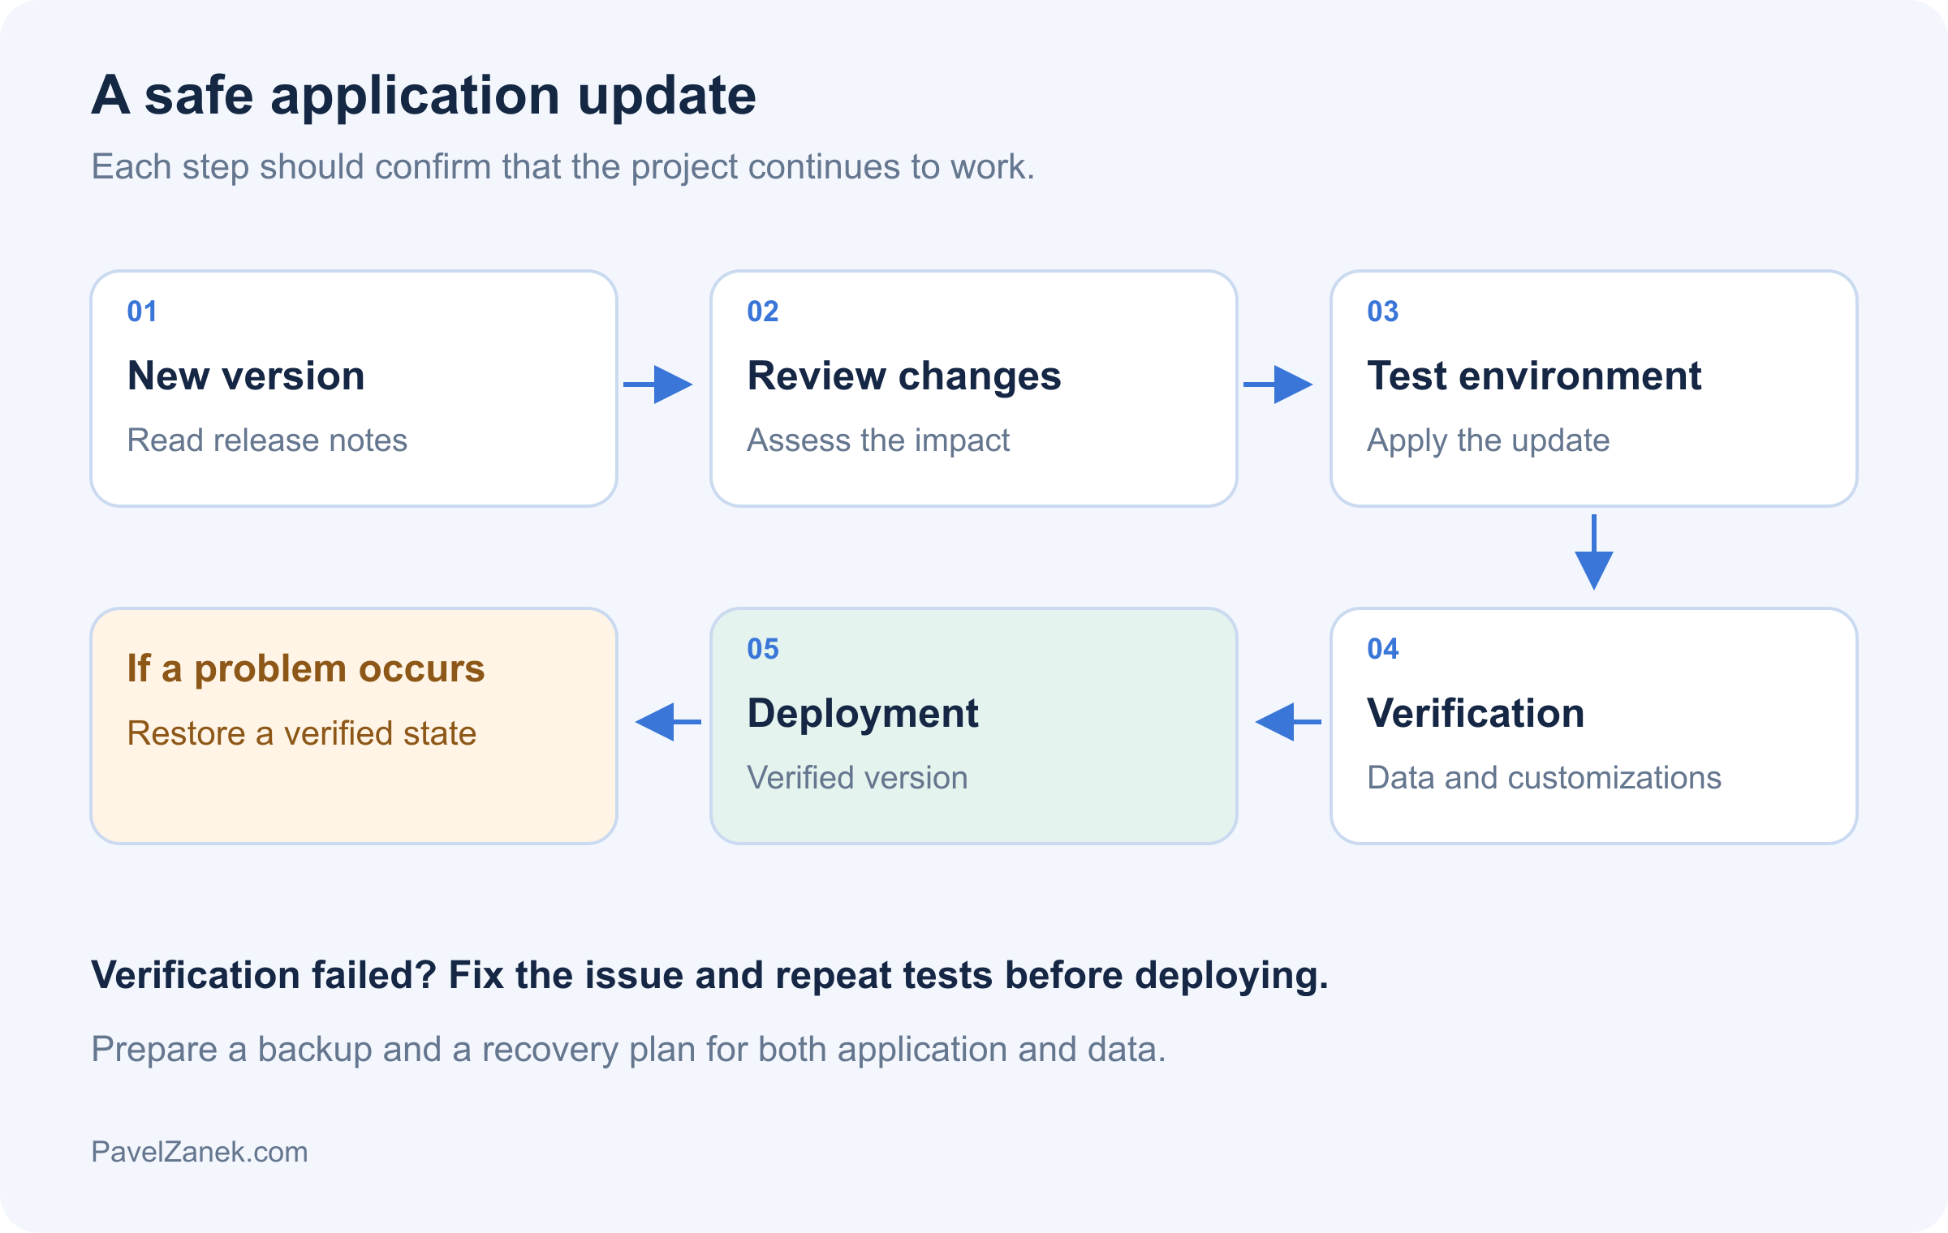Screen dimensions: 1948x1233
Task: Click the 'A safe application update' heading
Action: [423, 97]
